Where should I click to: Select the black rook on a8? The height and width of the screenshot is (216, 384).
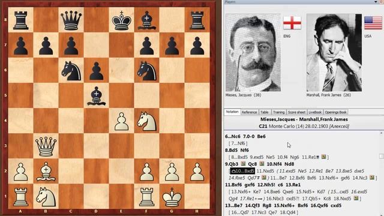pyautogui.click(x=21, y=20)
